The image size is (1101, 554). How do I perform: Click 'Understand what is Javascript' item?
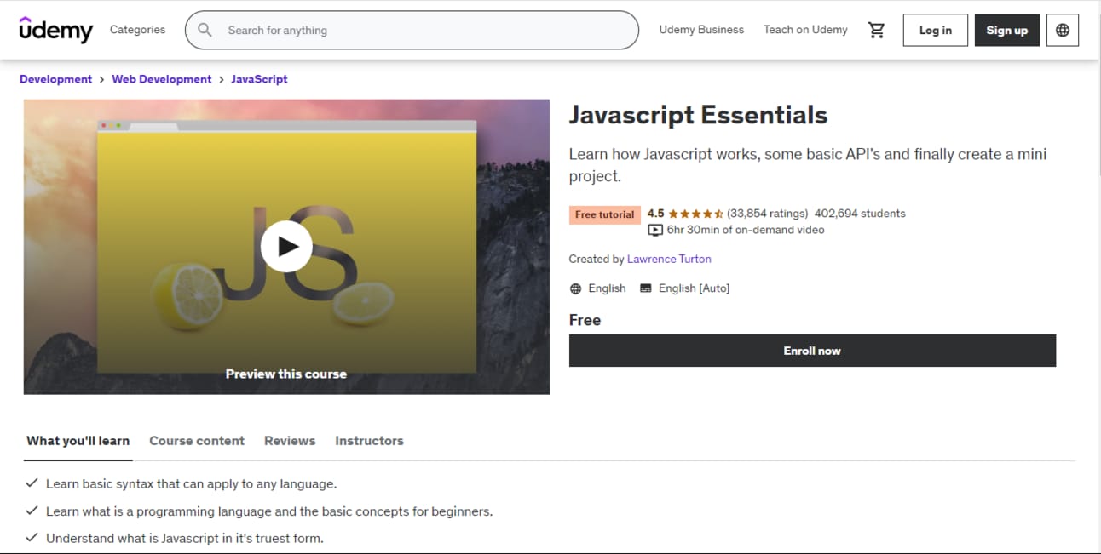click(185, 538)
